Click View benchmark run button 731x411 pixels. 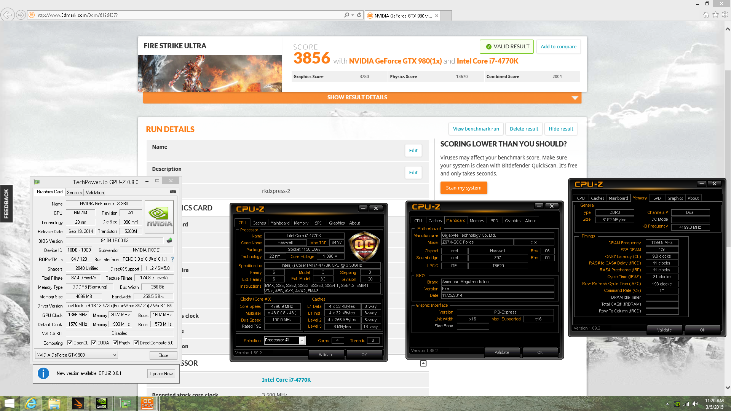point(476,129)
